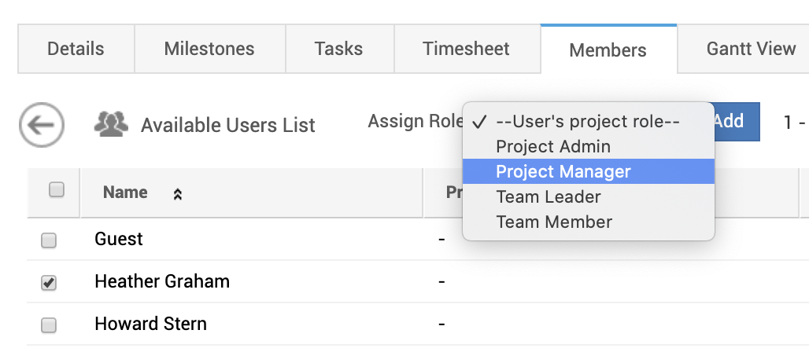Click the Name column sort arrows

click(178, 195)
